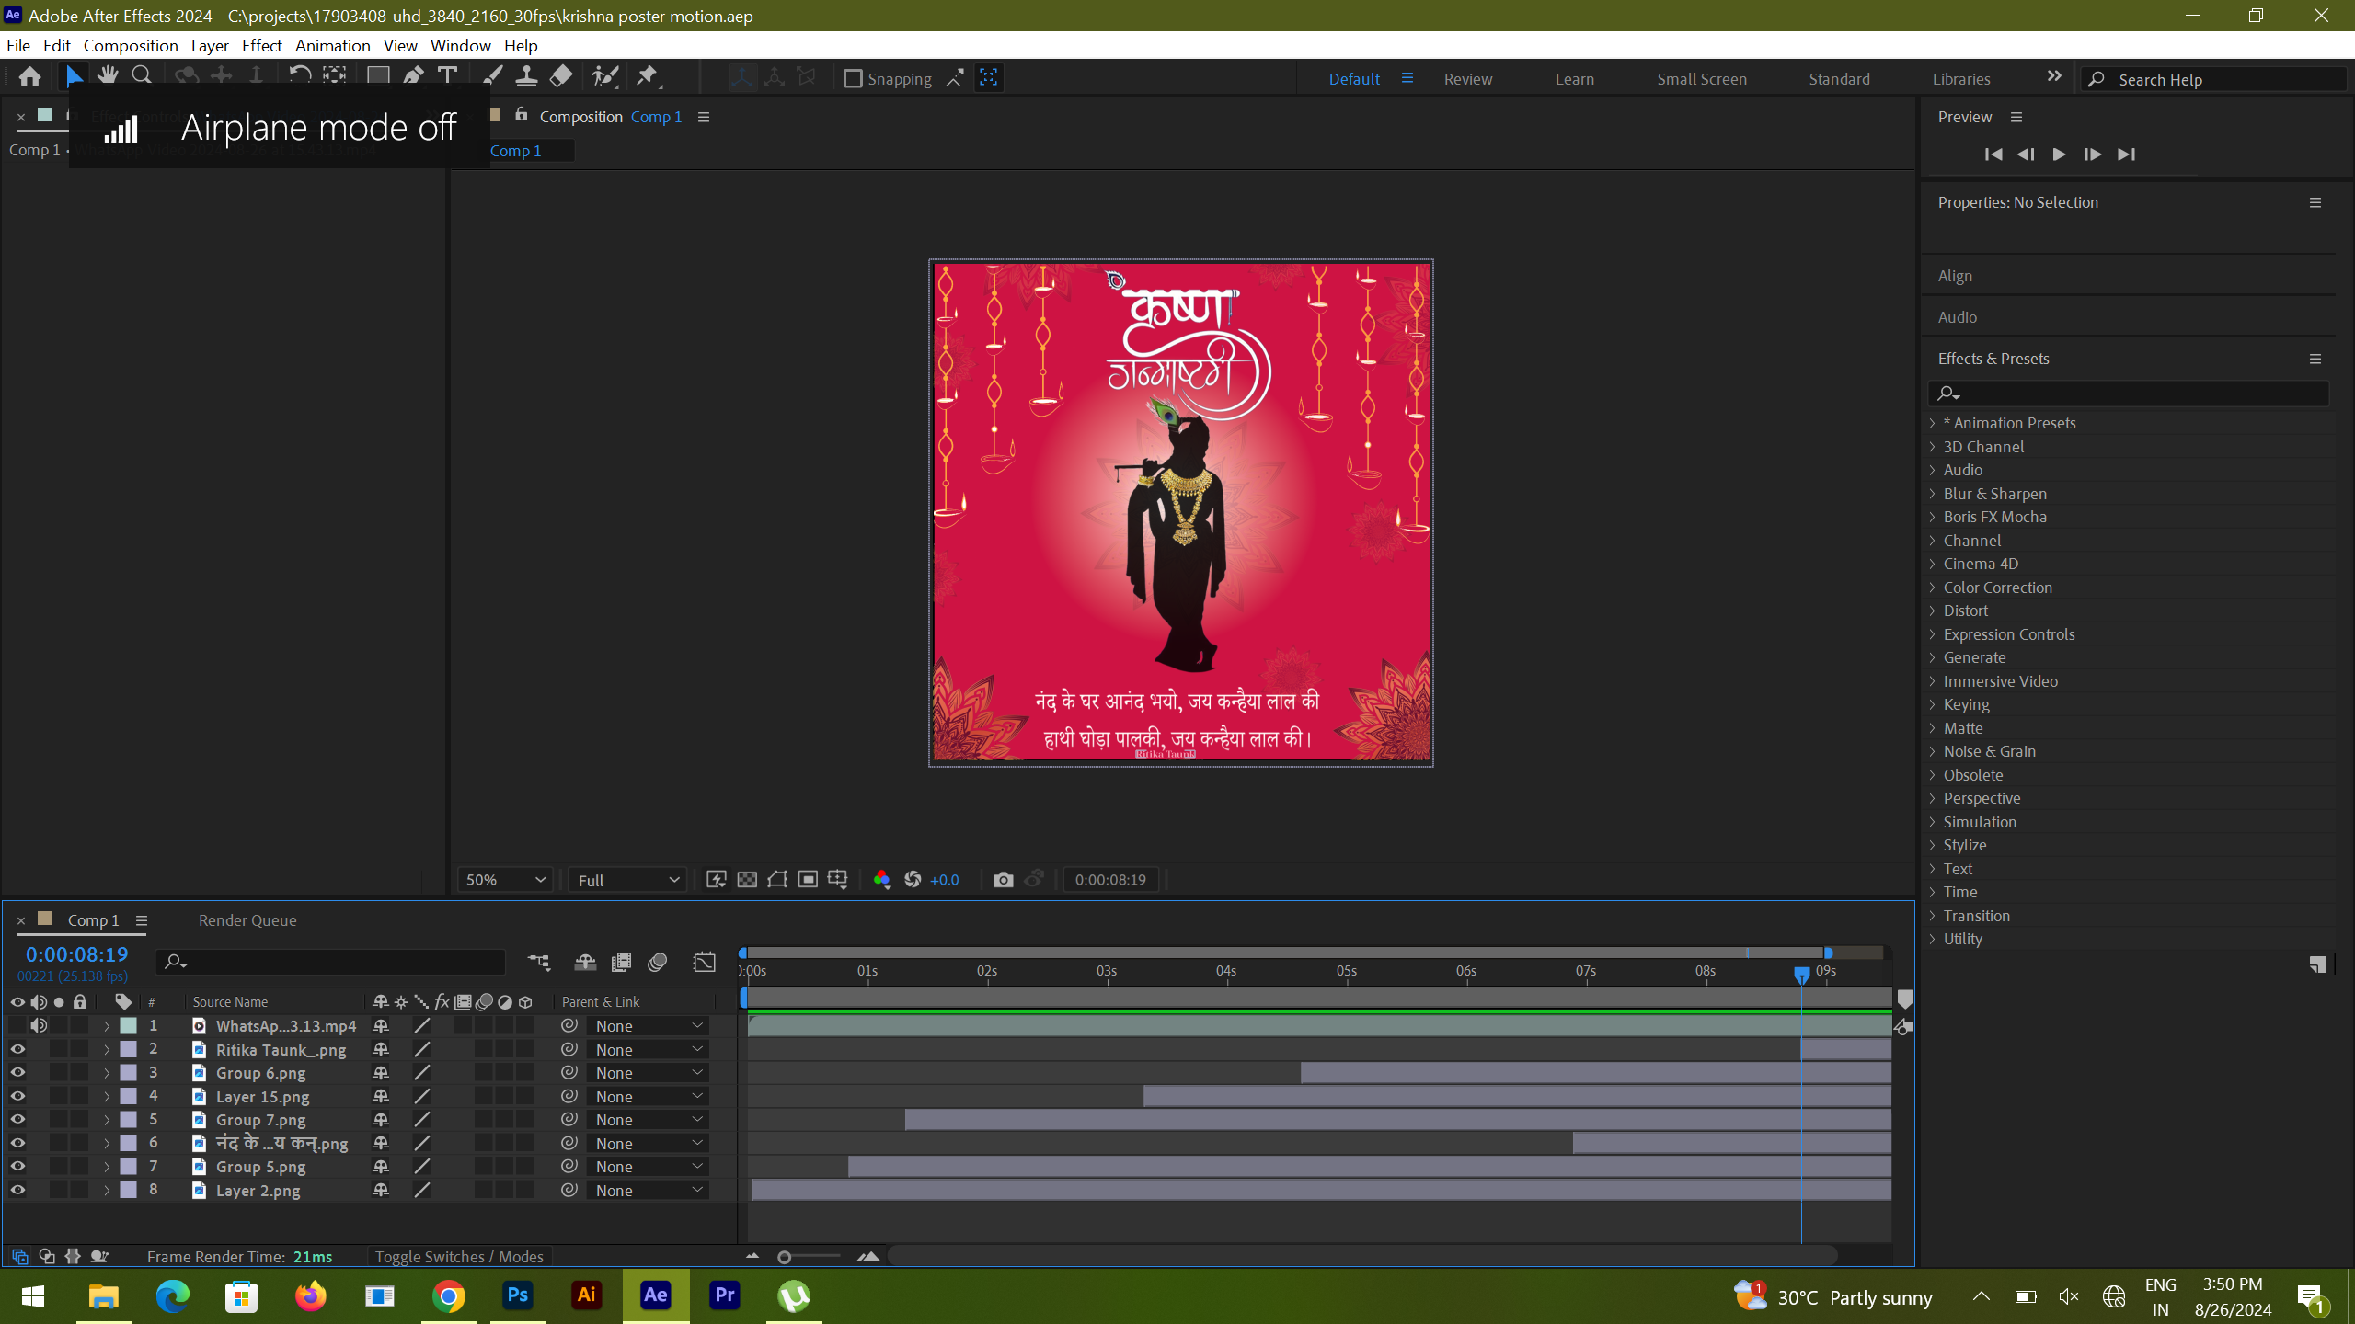Open the 50% magnification dropdown
The width and height of the screenshot is (2355, 1324).
tap(505, 880)
